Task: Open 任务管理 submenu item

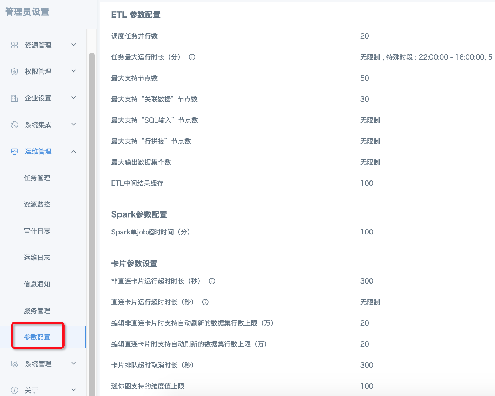Action: click(37, 178)
